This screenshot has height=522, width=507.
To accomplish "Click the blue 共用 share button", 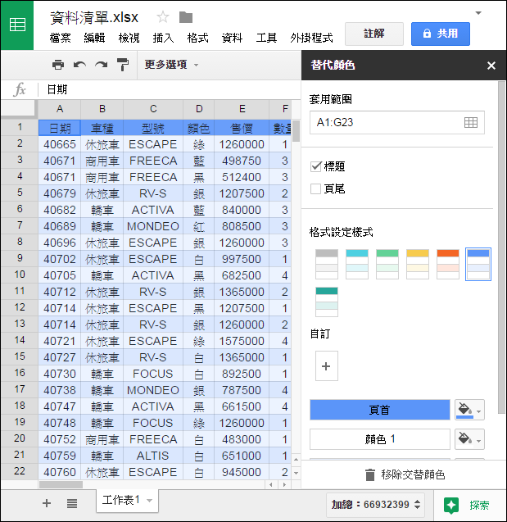I will pyautogui.click(x=441, y=34).
